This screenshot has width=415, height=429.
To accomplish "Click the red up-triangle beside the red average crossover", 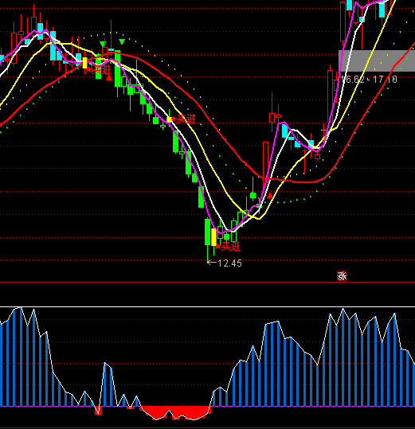I will (270, 195).
